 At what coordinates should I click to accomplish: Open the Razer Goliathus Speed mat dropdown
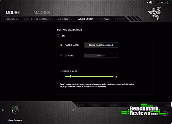tap(101, 45)
